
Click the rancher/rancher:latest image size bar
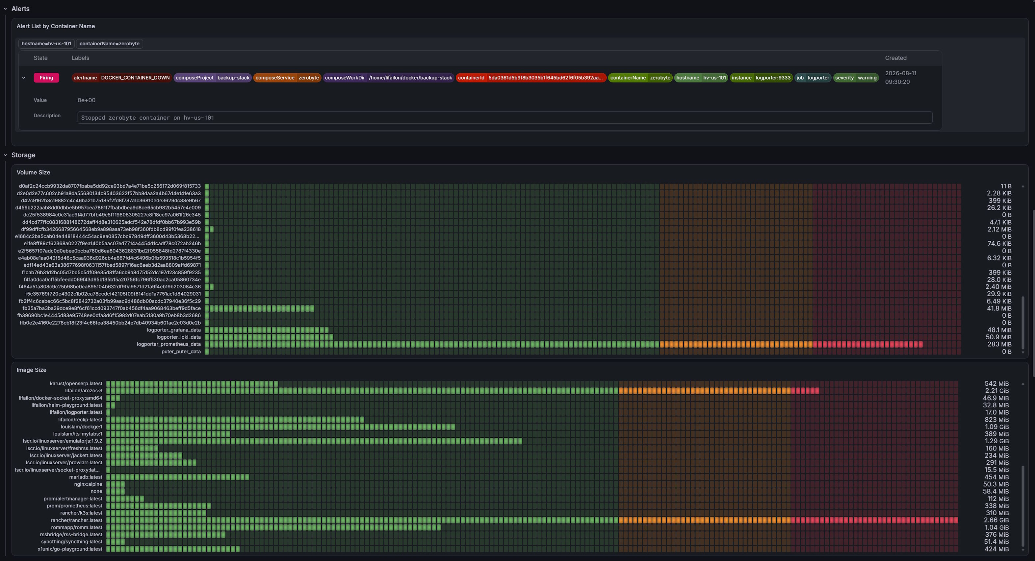pyautogui.click(x=532, y=521)
